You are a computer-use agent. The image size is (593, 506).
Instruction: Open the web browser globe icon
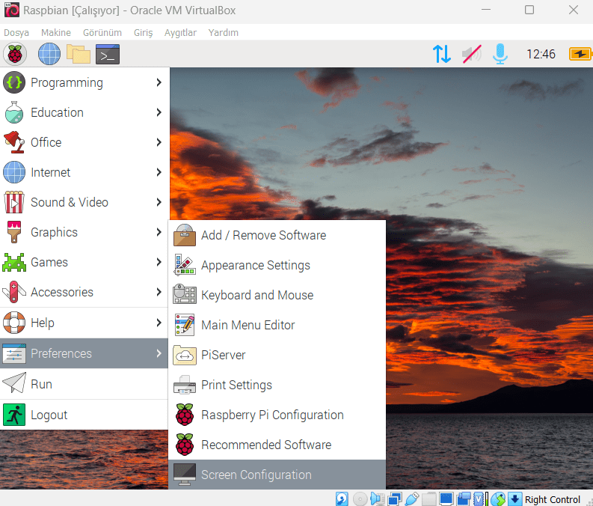pos(49,54)
